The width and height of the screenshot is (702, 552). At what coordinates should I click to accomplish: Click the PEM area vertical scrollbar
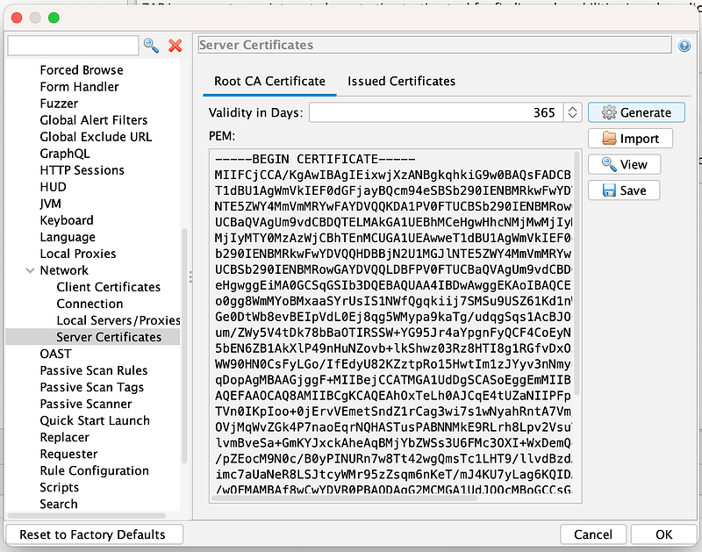pos(577,273)
